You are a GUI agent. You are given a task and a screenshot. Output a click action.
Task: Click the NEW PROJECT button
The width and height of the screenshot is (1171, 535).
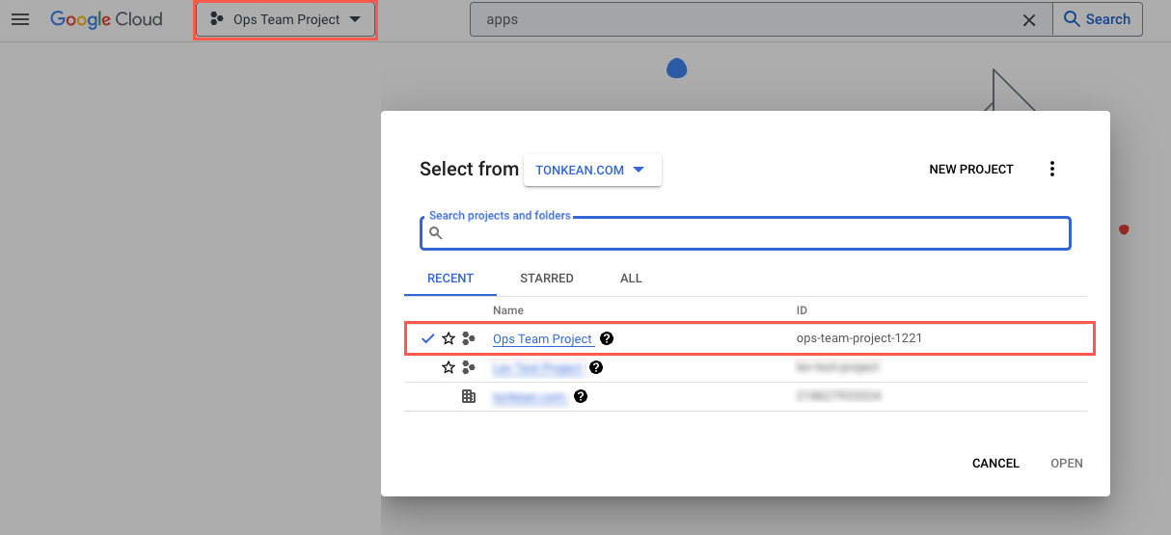970,170
